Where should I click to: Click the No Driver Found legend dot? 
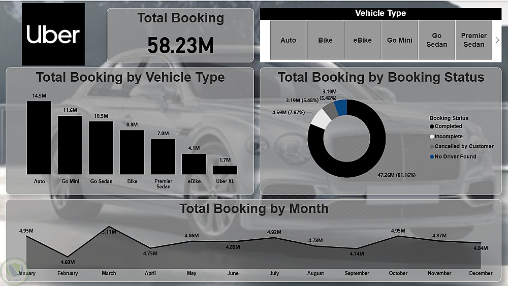tap(432, 156)
